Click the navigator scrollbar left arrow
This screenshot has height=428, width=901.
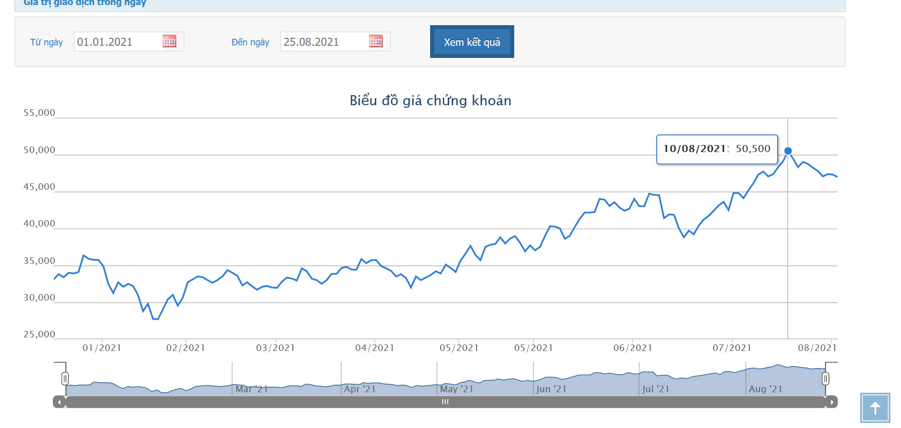(x=59, y=402)
